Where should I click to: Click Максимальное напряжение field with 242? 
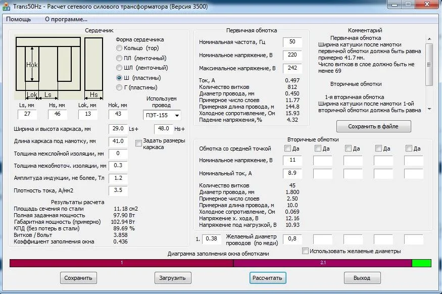(292, 68)
